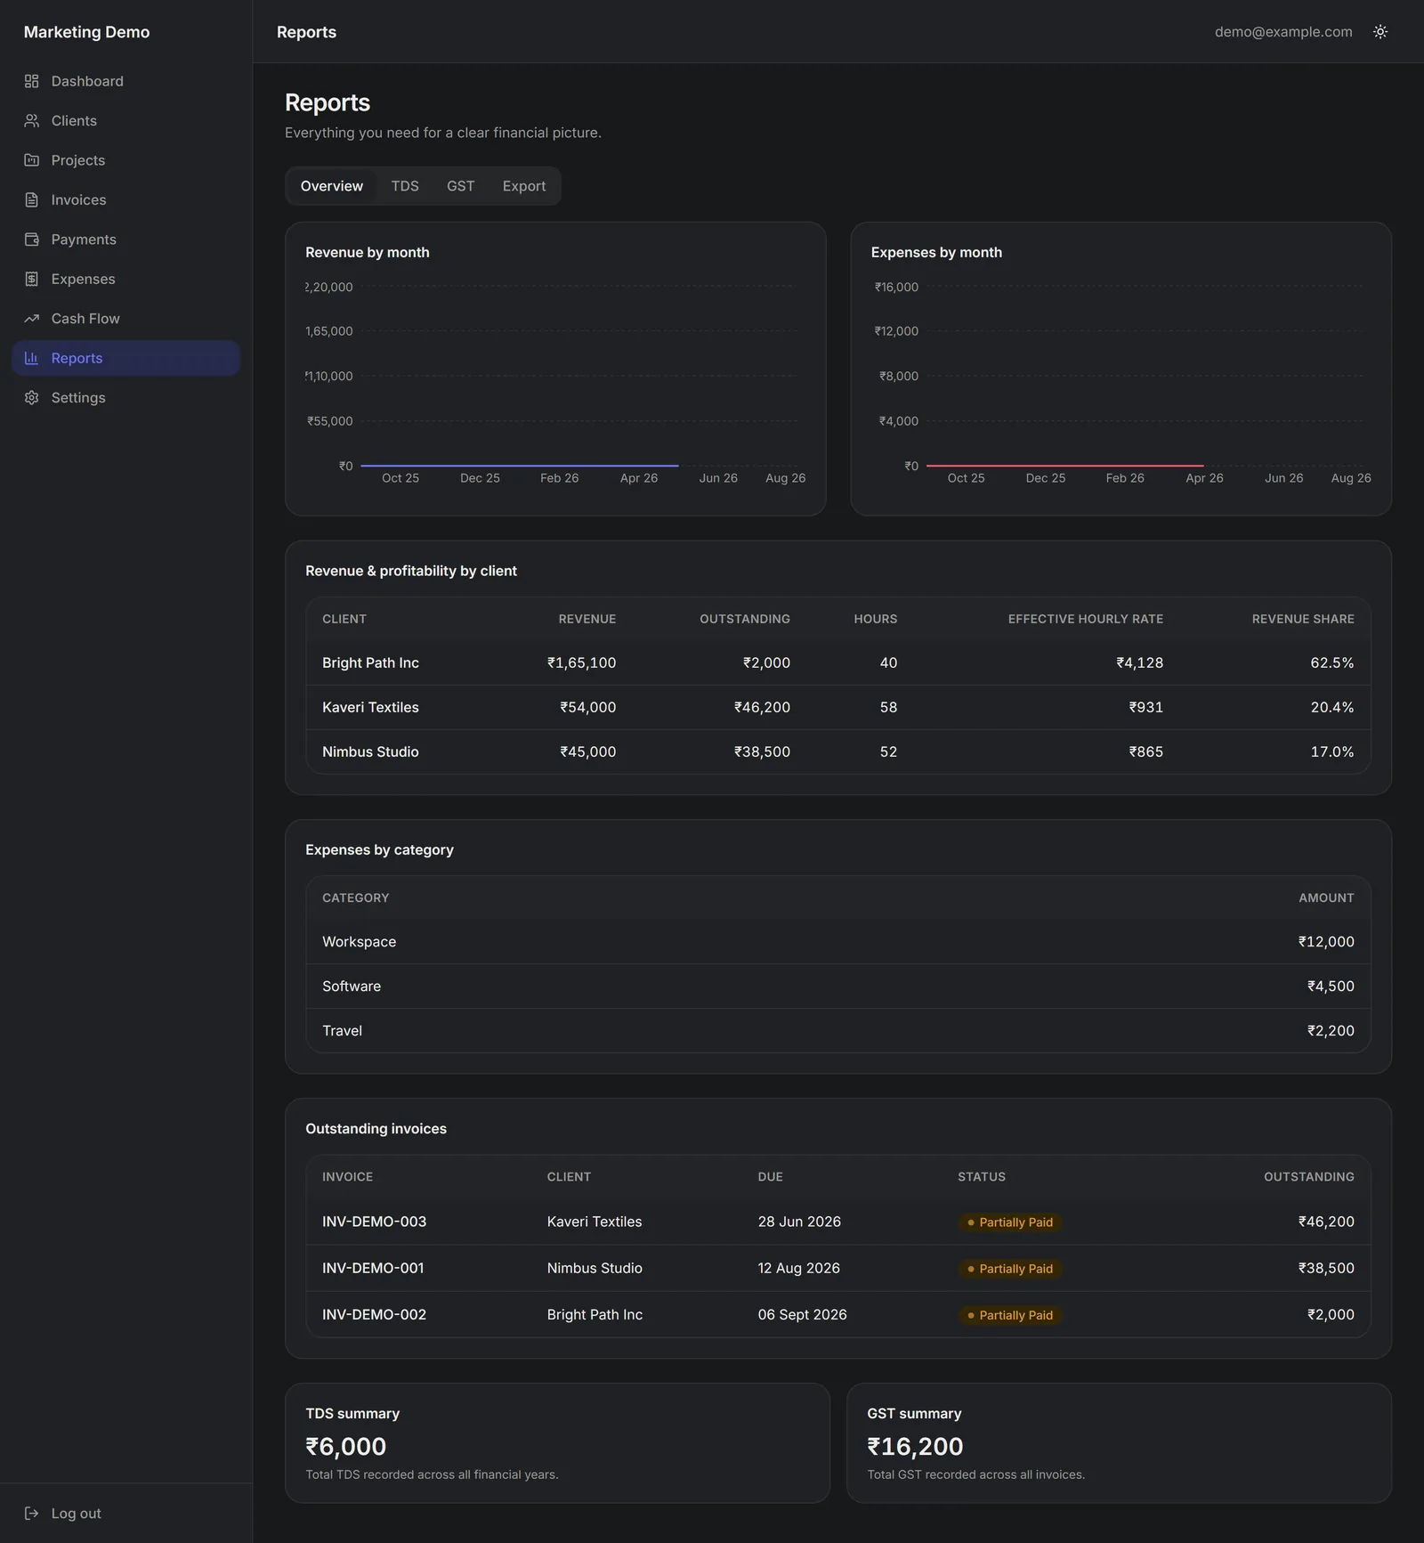Open the Projects page
Image resolution: width=1424 pixels, height=1543 pixels.
pos(126,160)
